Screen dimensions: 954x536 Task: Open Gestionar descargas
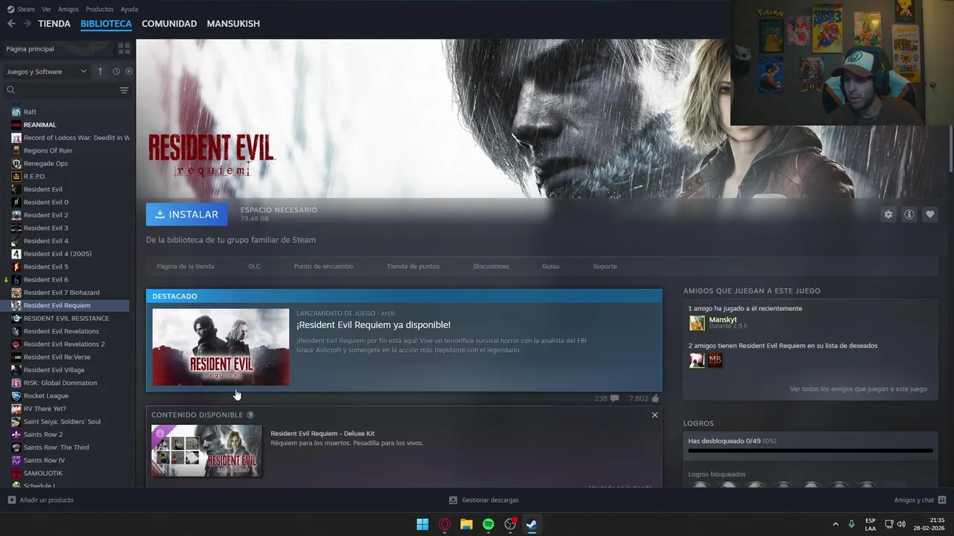484,500
